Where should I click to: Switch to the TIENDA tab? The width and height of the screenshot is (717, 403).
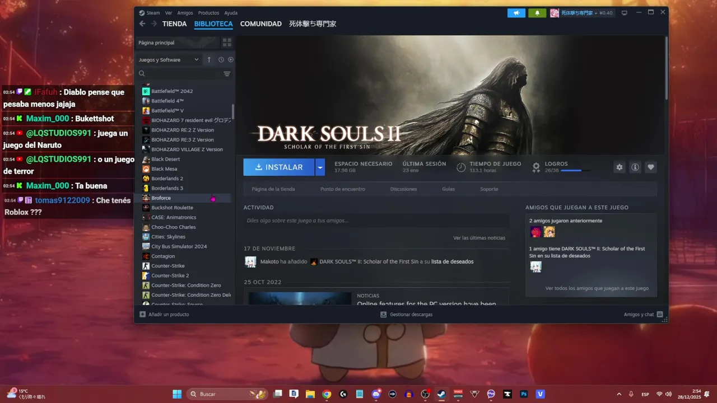pyautogui.click(x=174, y=24)
